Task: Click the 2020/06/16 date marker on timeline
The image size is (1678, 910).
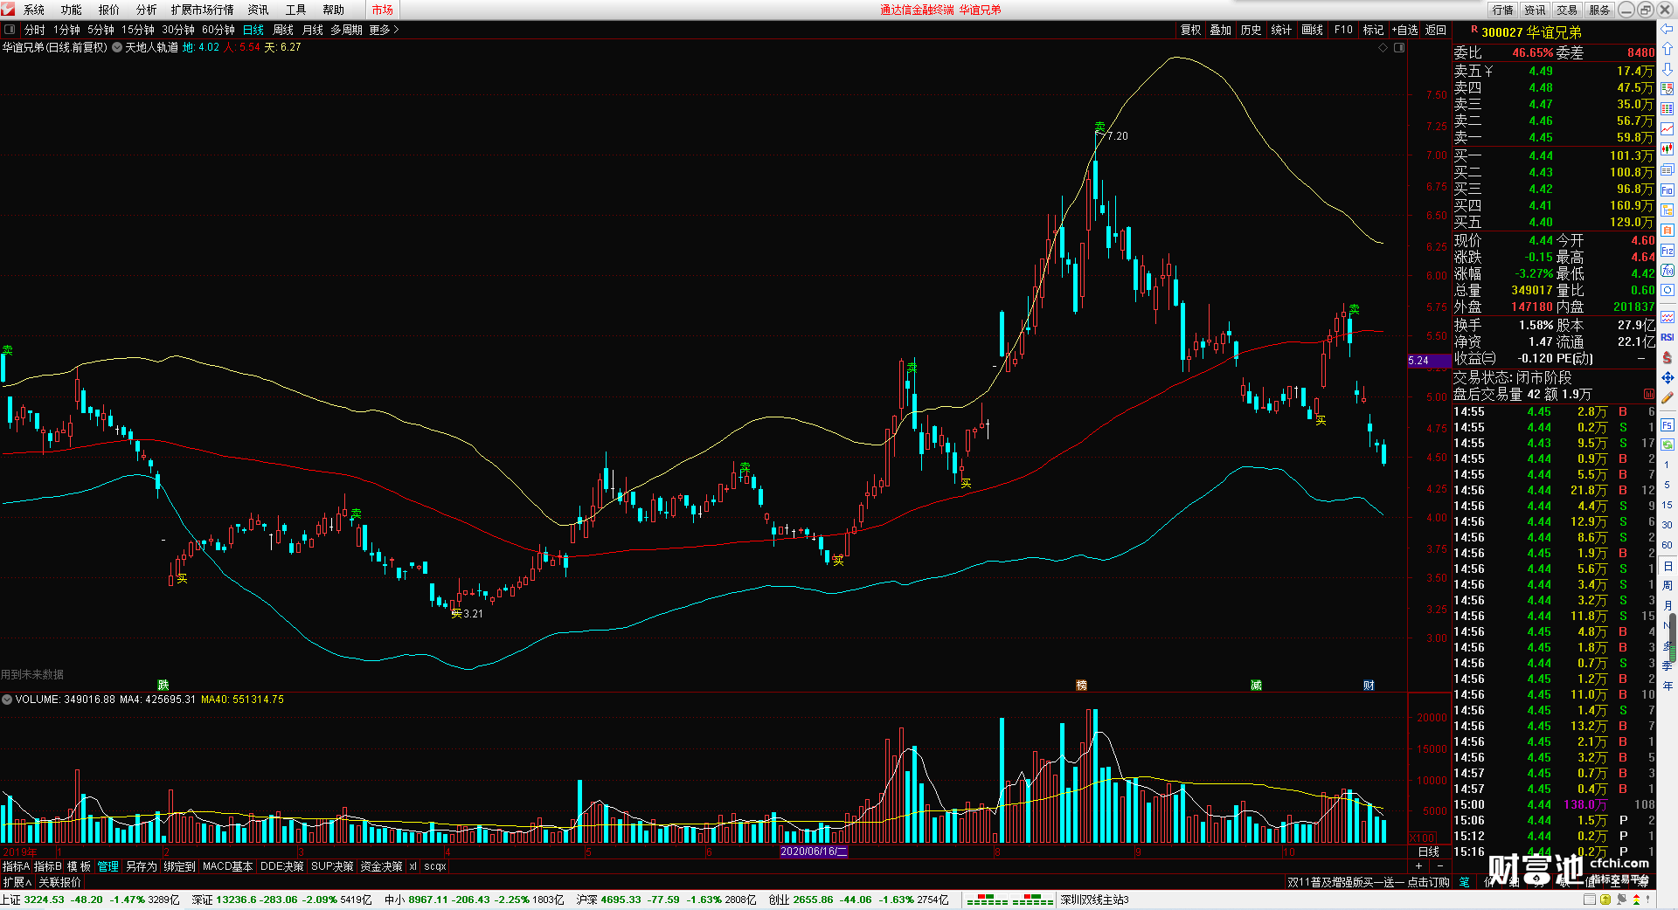Action: pos(814,851)
